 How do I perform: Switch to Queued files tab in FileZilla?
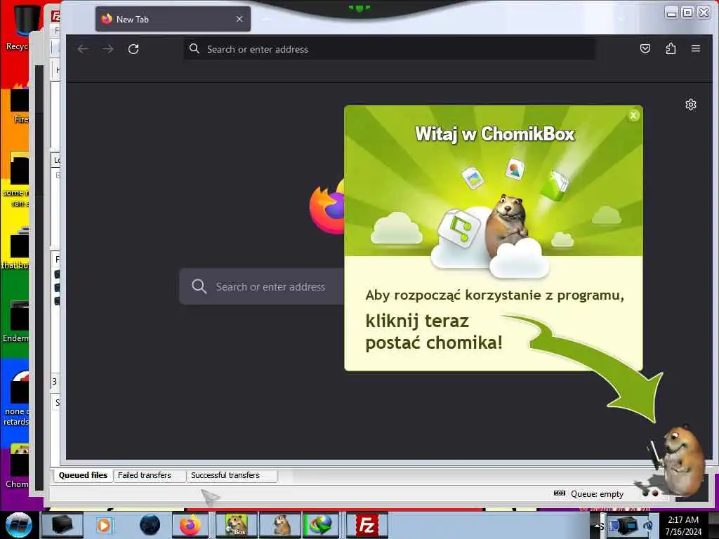coord(83,475)
